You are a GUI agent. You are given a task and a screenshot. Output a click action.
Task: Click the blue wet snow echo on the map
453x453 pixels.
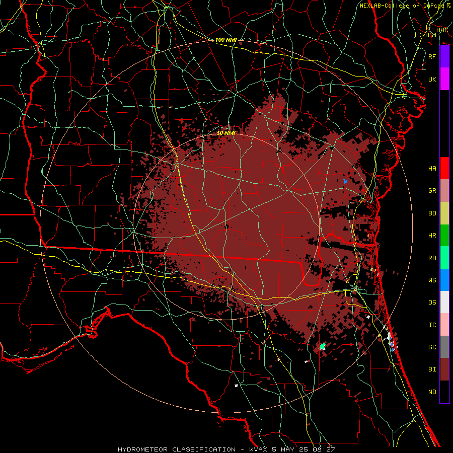coord(345,181)
